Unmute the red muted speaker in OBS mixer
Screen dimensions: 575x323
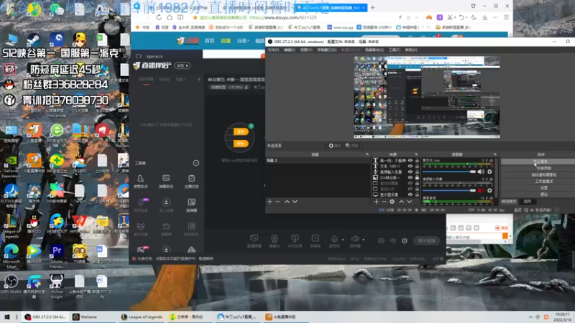coord(481,190)
